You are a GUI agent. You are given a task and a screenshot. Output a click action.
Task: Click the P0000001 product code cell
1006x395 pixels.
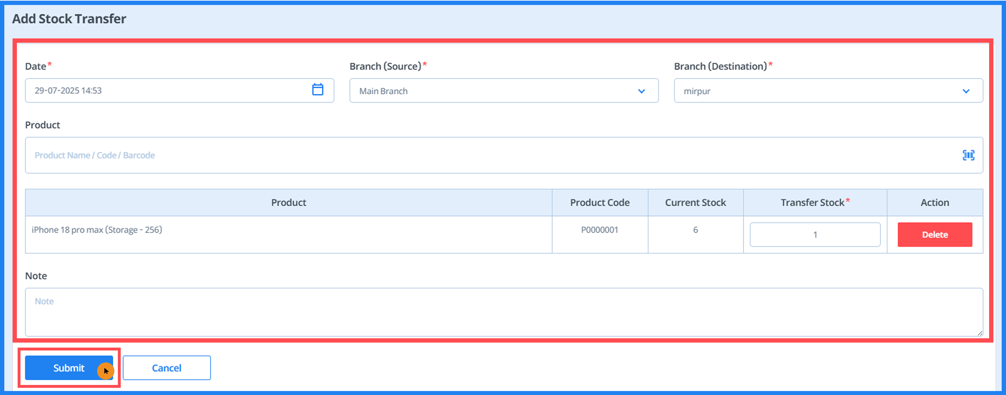pyautogui.click(x=599, y=230)
